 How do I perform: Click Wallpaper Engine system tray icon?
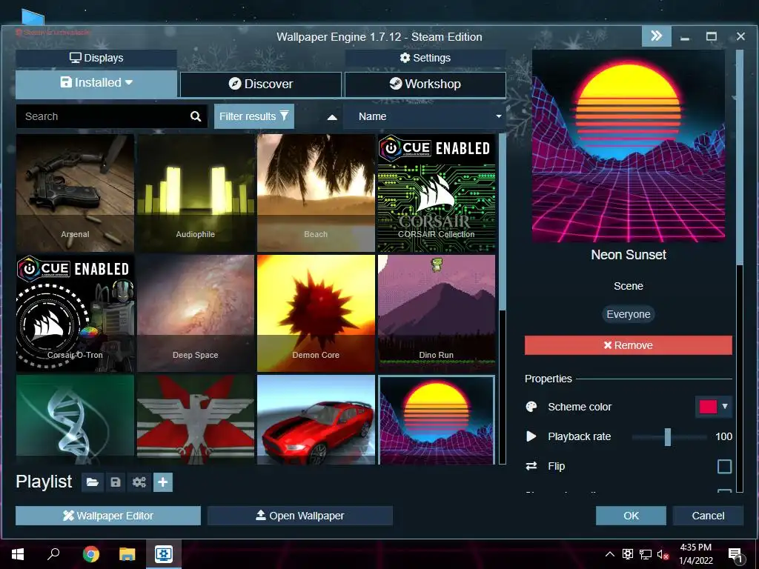628,554
